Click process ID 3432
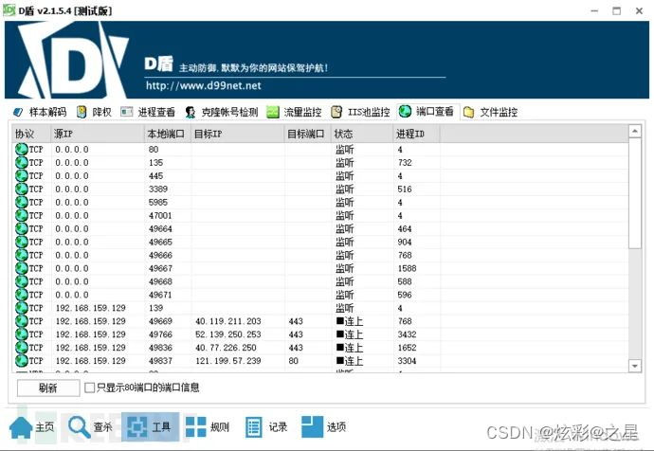 tap(407, 334)
